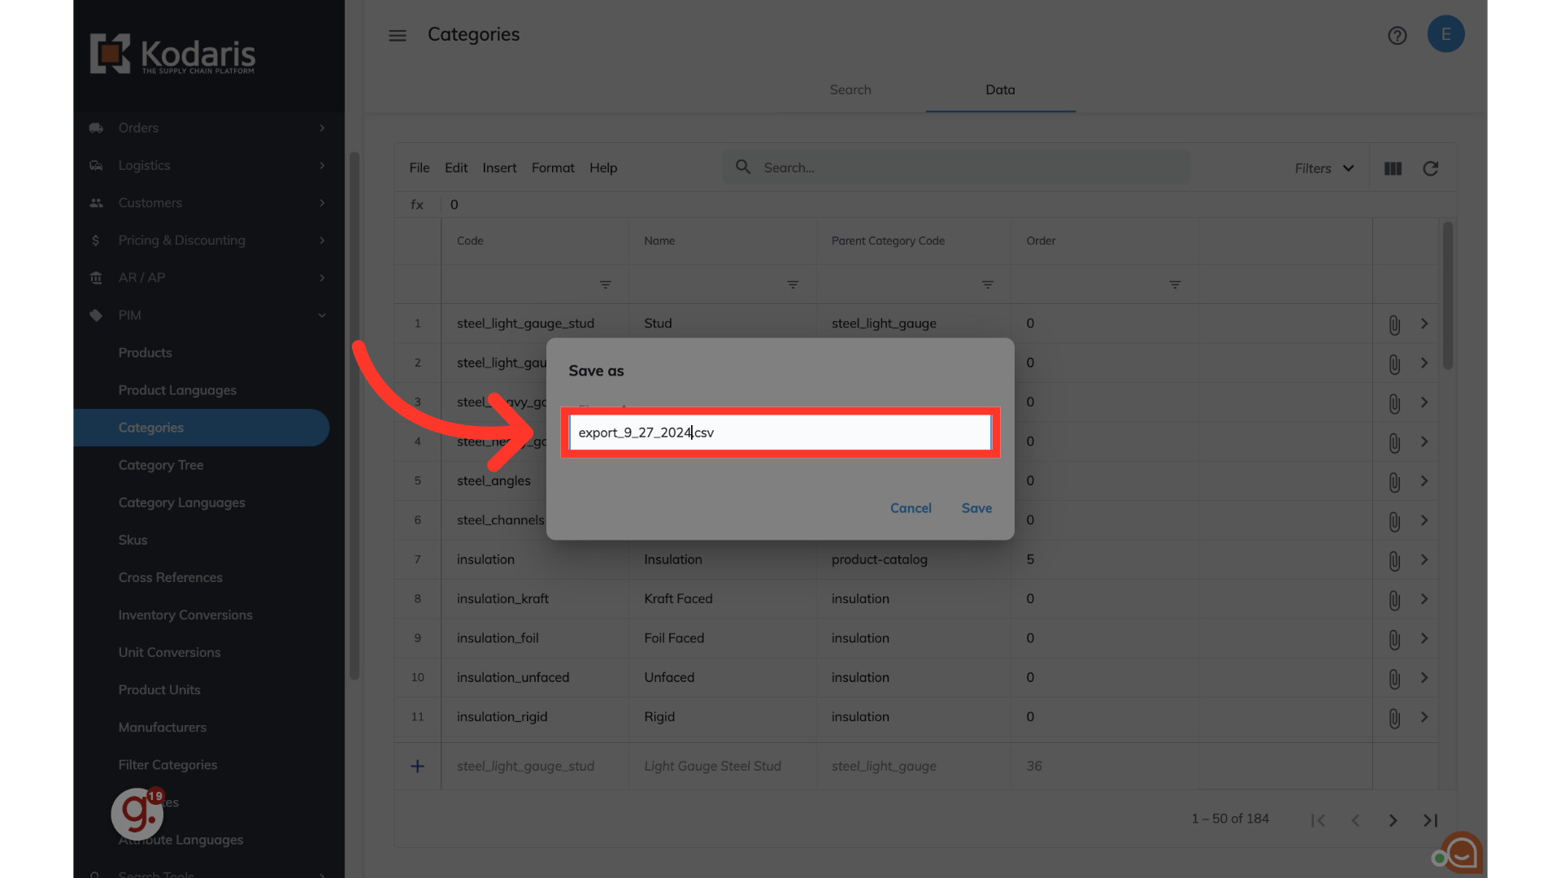Viewport: 1561px width, 878px height.
Task: Jump to last page icon
Action: pyautogui.click(x=1430, y=820)
